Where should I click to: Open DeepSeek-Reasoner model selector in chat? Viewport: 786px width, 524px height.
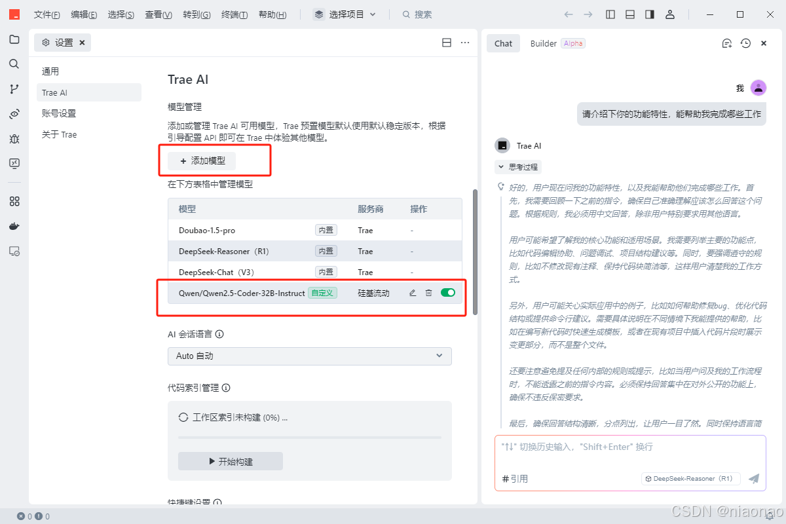[x=690, y=479]
